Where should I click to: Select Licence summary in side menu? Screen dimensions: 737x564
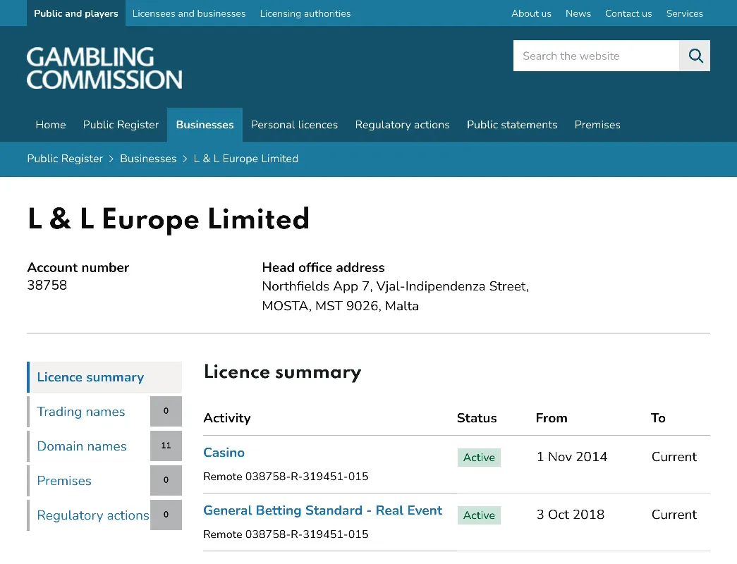[104, 377]
